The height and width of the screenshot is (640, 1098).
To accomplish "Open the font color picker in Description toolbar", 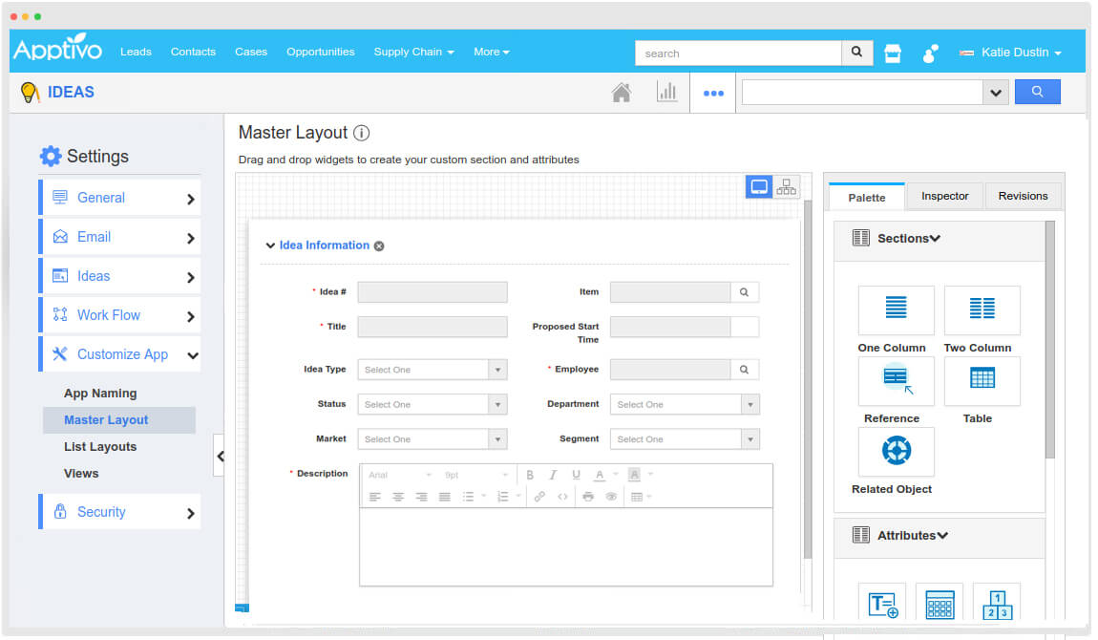I will click(600, 475).
